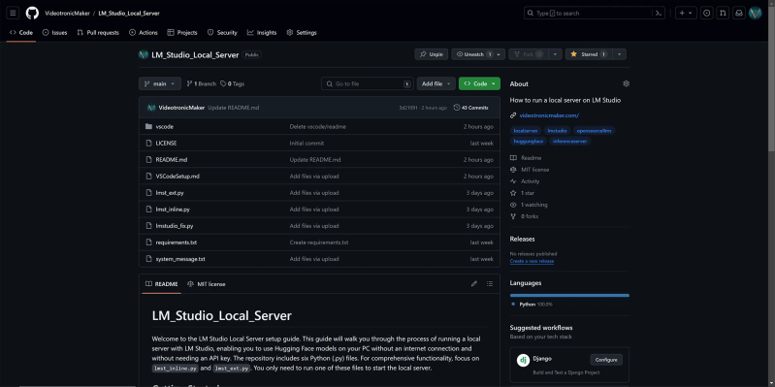Open the README.md file
The width and height of the screenshot is (775, 387).
[171, 160]
